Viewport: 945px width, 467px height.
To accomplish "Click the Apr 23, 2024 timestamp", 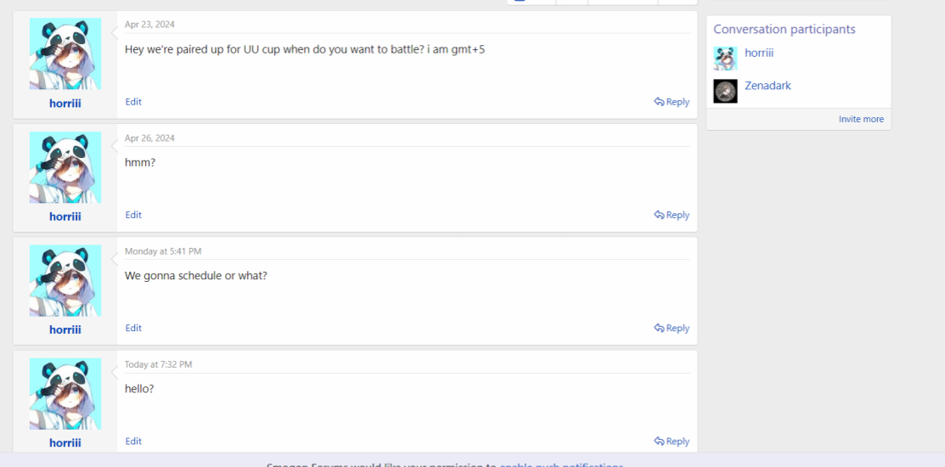I will tap(149, 25).
